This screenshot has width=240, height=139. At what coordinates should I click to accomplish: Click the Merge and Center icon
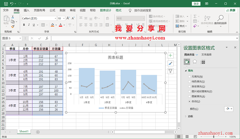(x=107, y=25)
